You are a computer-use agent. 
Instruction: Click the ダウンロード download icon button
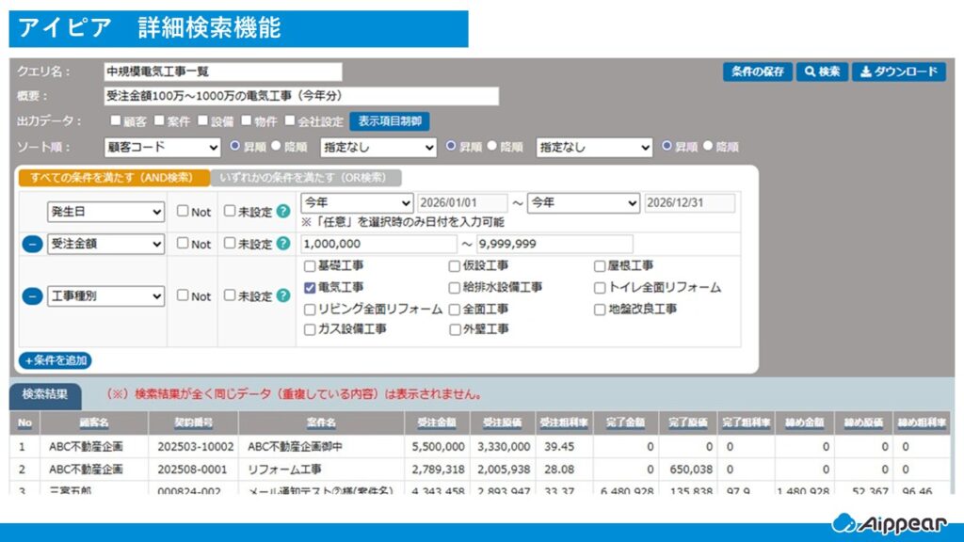coord(898,72)
